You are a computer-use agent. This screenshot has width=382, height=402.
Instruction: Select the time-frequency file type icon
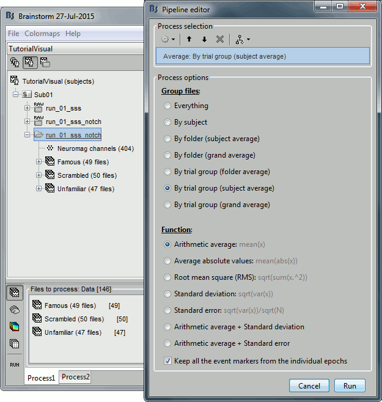pos(14,327)
